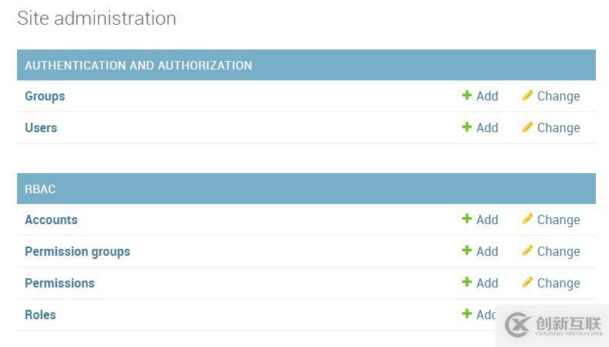Open the Permission groups link
This screenshot has height=347, width=609.
[77, 251]
